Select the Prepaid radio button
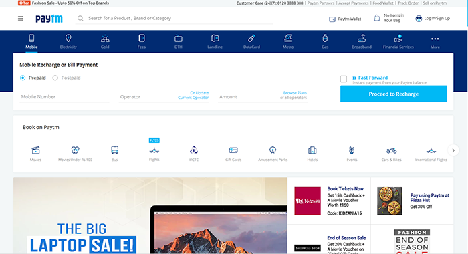 (x=23, y=78)
